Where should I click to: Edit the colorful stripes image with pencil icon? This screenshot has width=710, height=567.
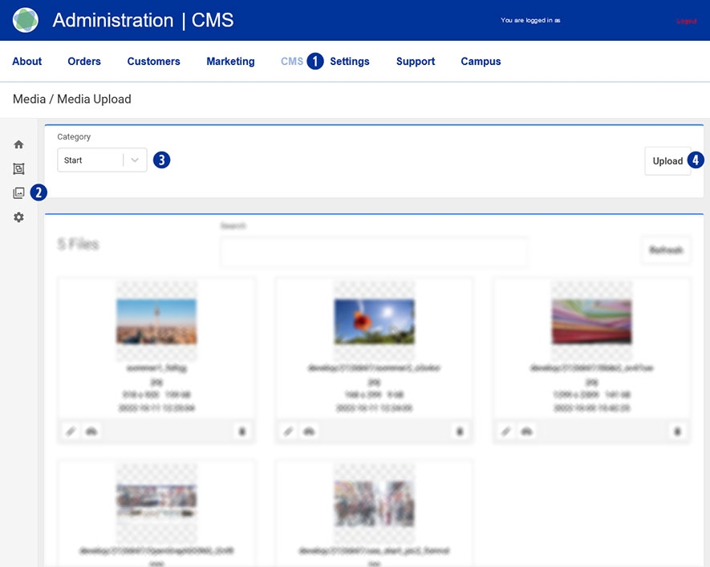[505, 431]
